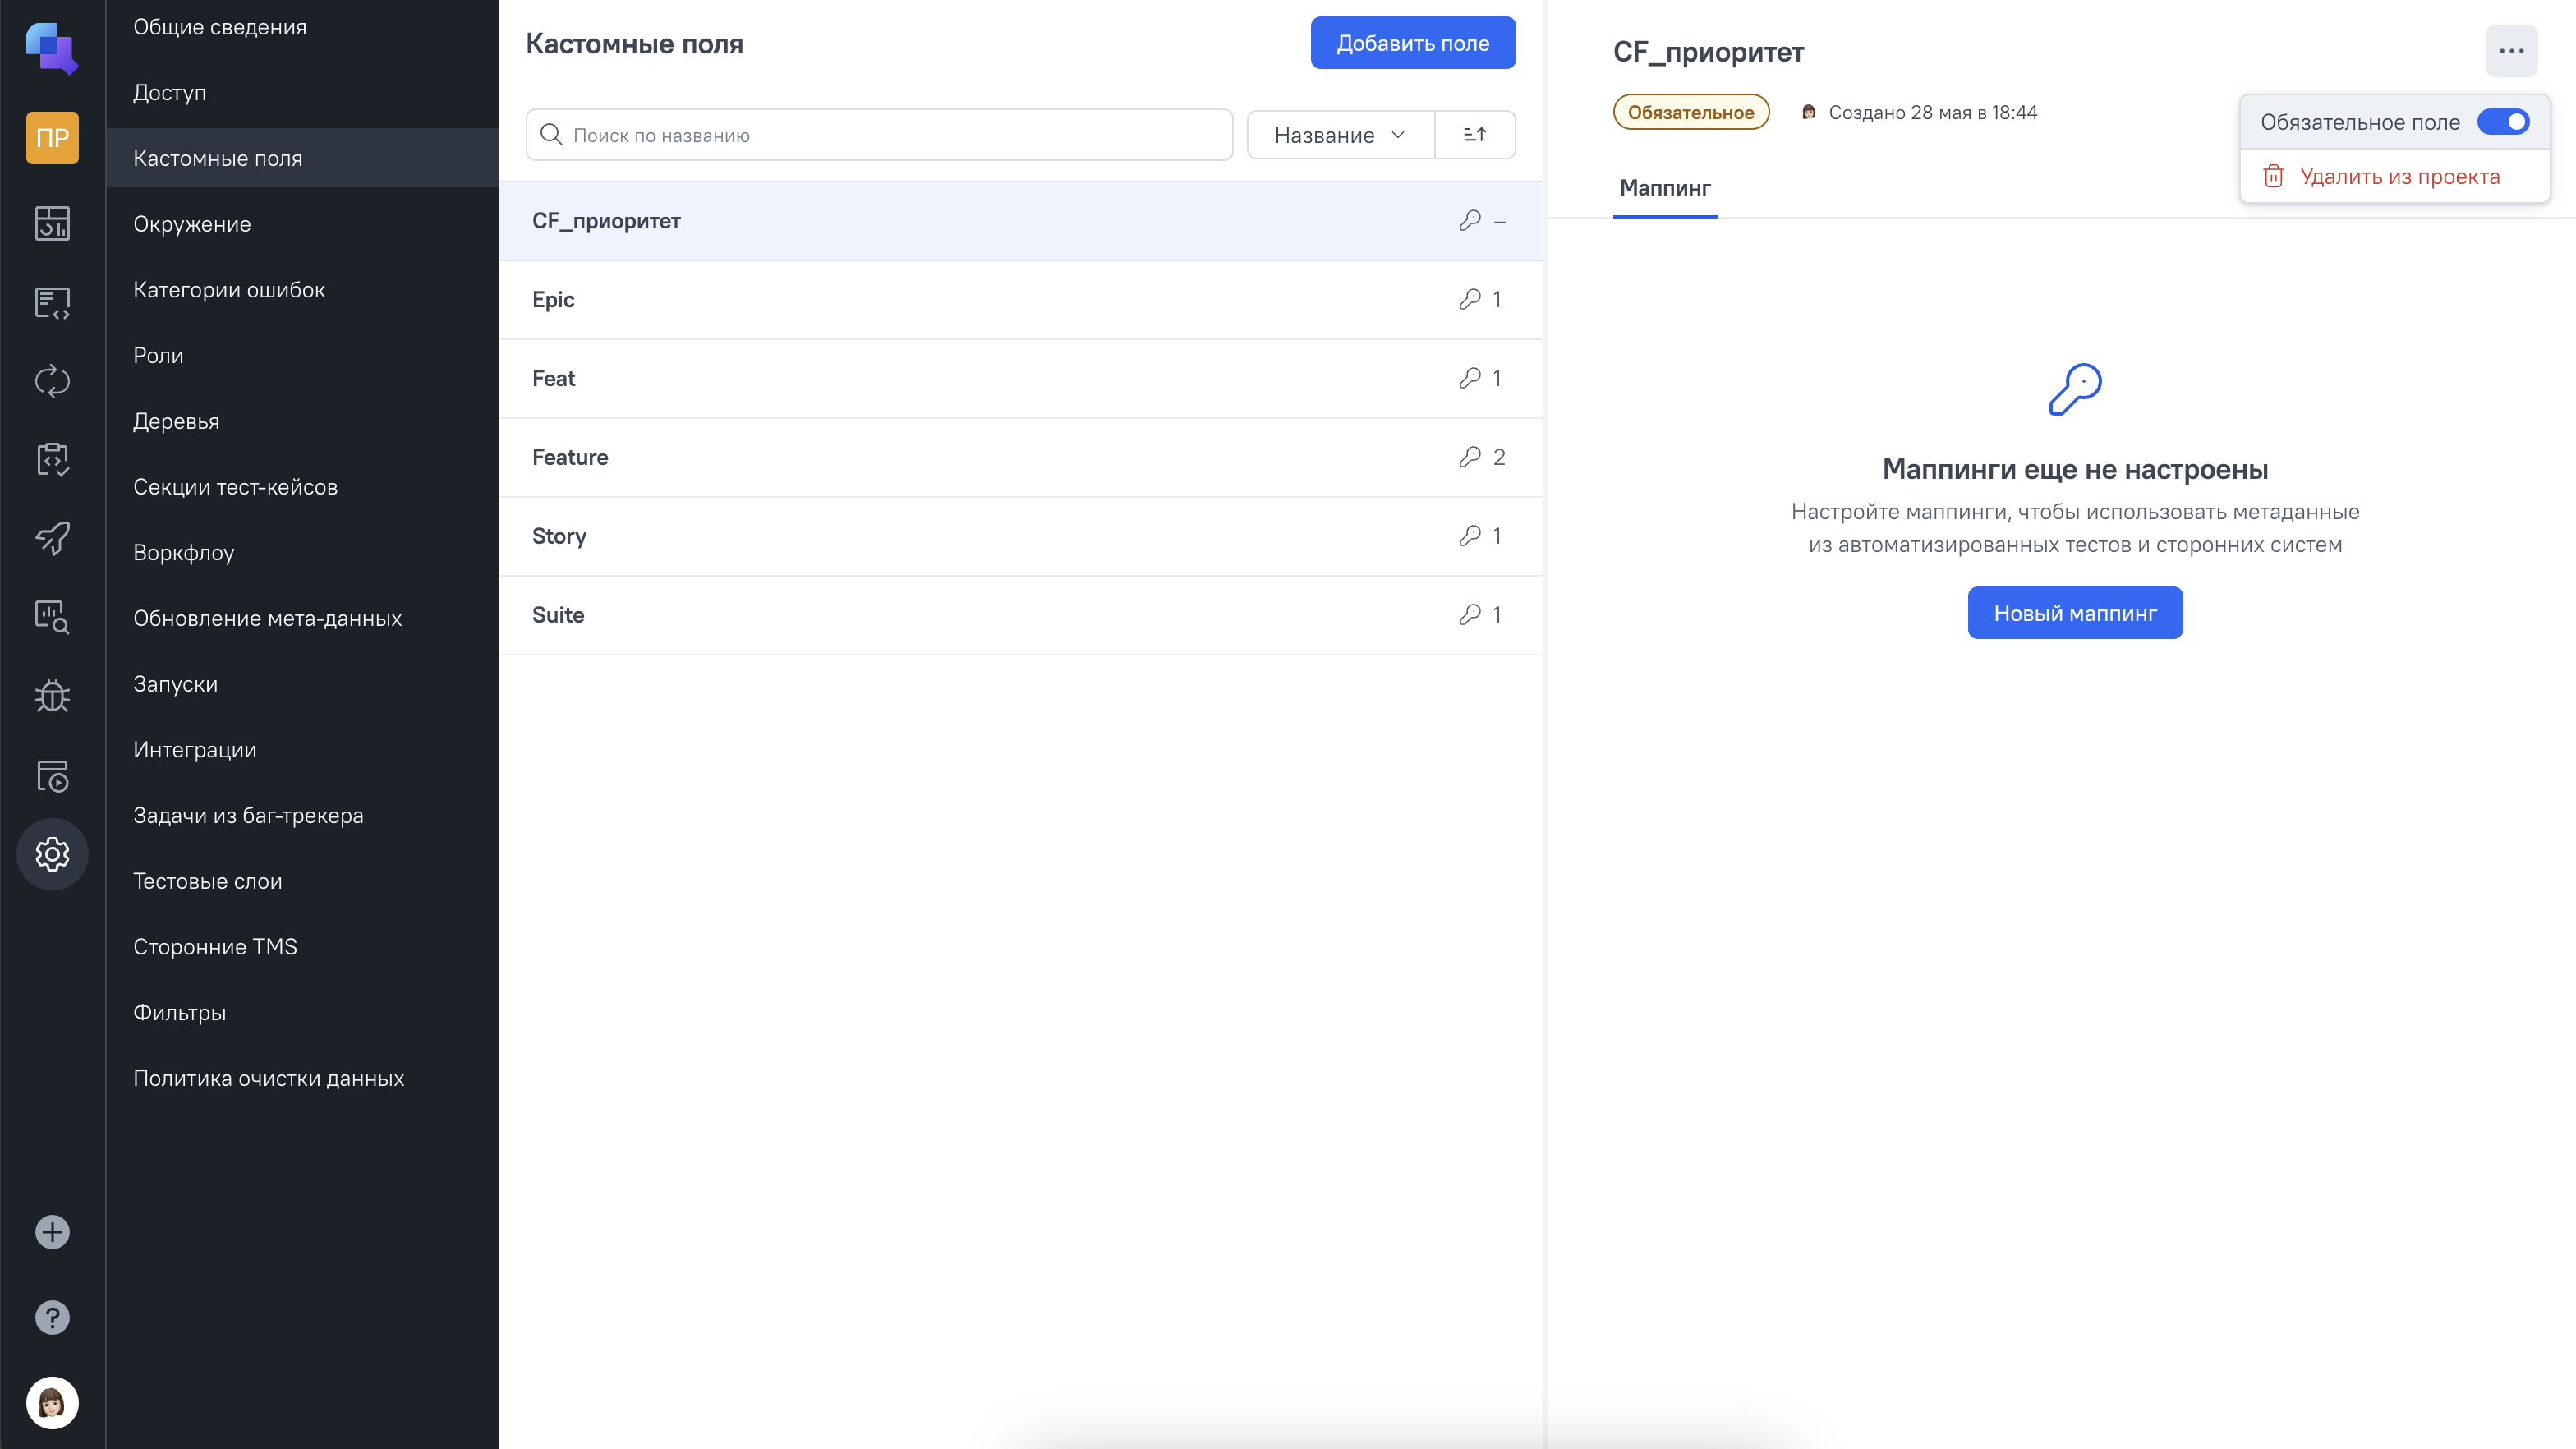The width and height of the screenshot is (2576, 1449).
Task: Open the user avatar at bottom left
Action: (52, 1402)
